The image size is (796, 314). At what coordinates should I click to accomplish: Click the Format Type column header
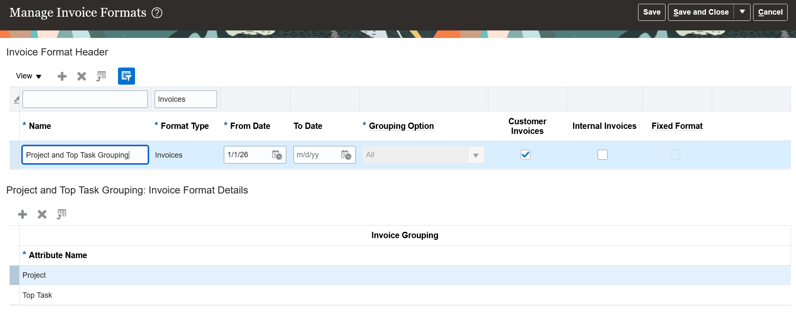point(185,126)
